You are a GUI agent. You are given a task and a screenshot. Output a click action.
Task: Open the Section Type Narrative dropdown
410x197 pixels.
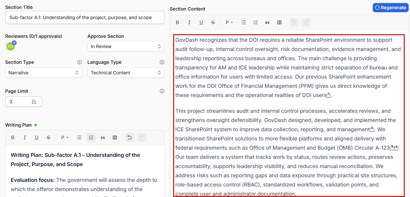tap(44, 73)
